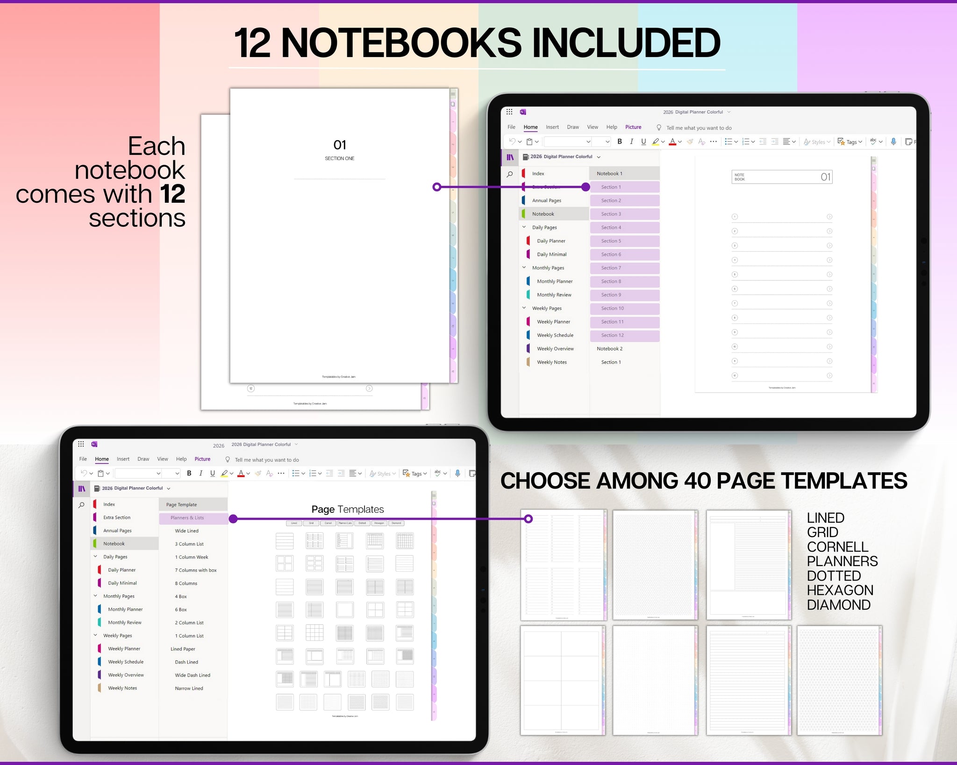Viewport: 957px width, 765px height.
Task: Click the Tell me search box in the Page Templates window
Action: pos(266,460)
